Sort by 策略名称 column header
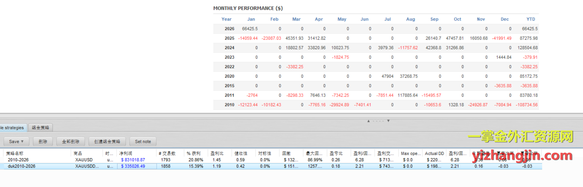The height and width of the screenshot is (187, 583). (15, 153)
